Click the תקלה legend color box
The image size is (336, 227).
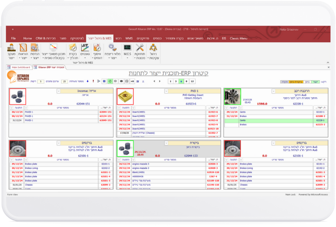click(x=285, y=82)
